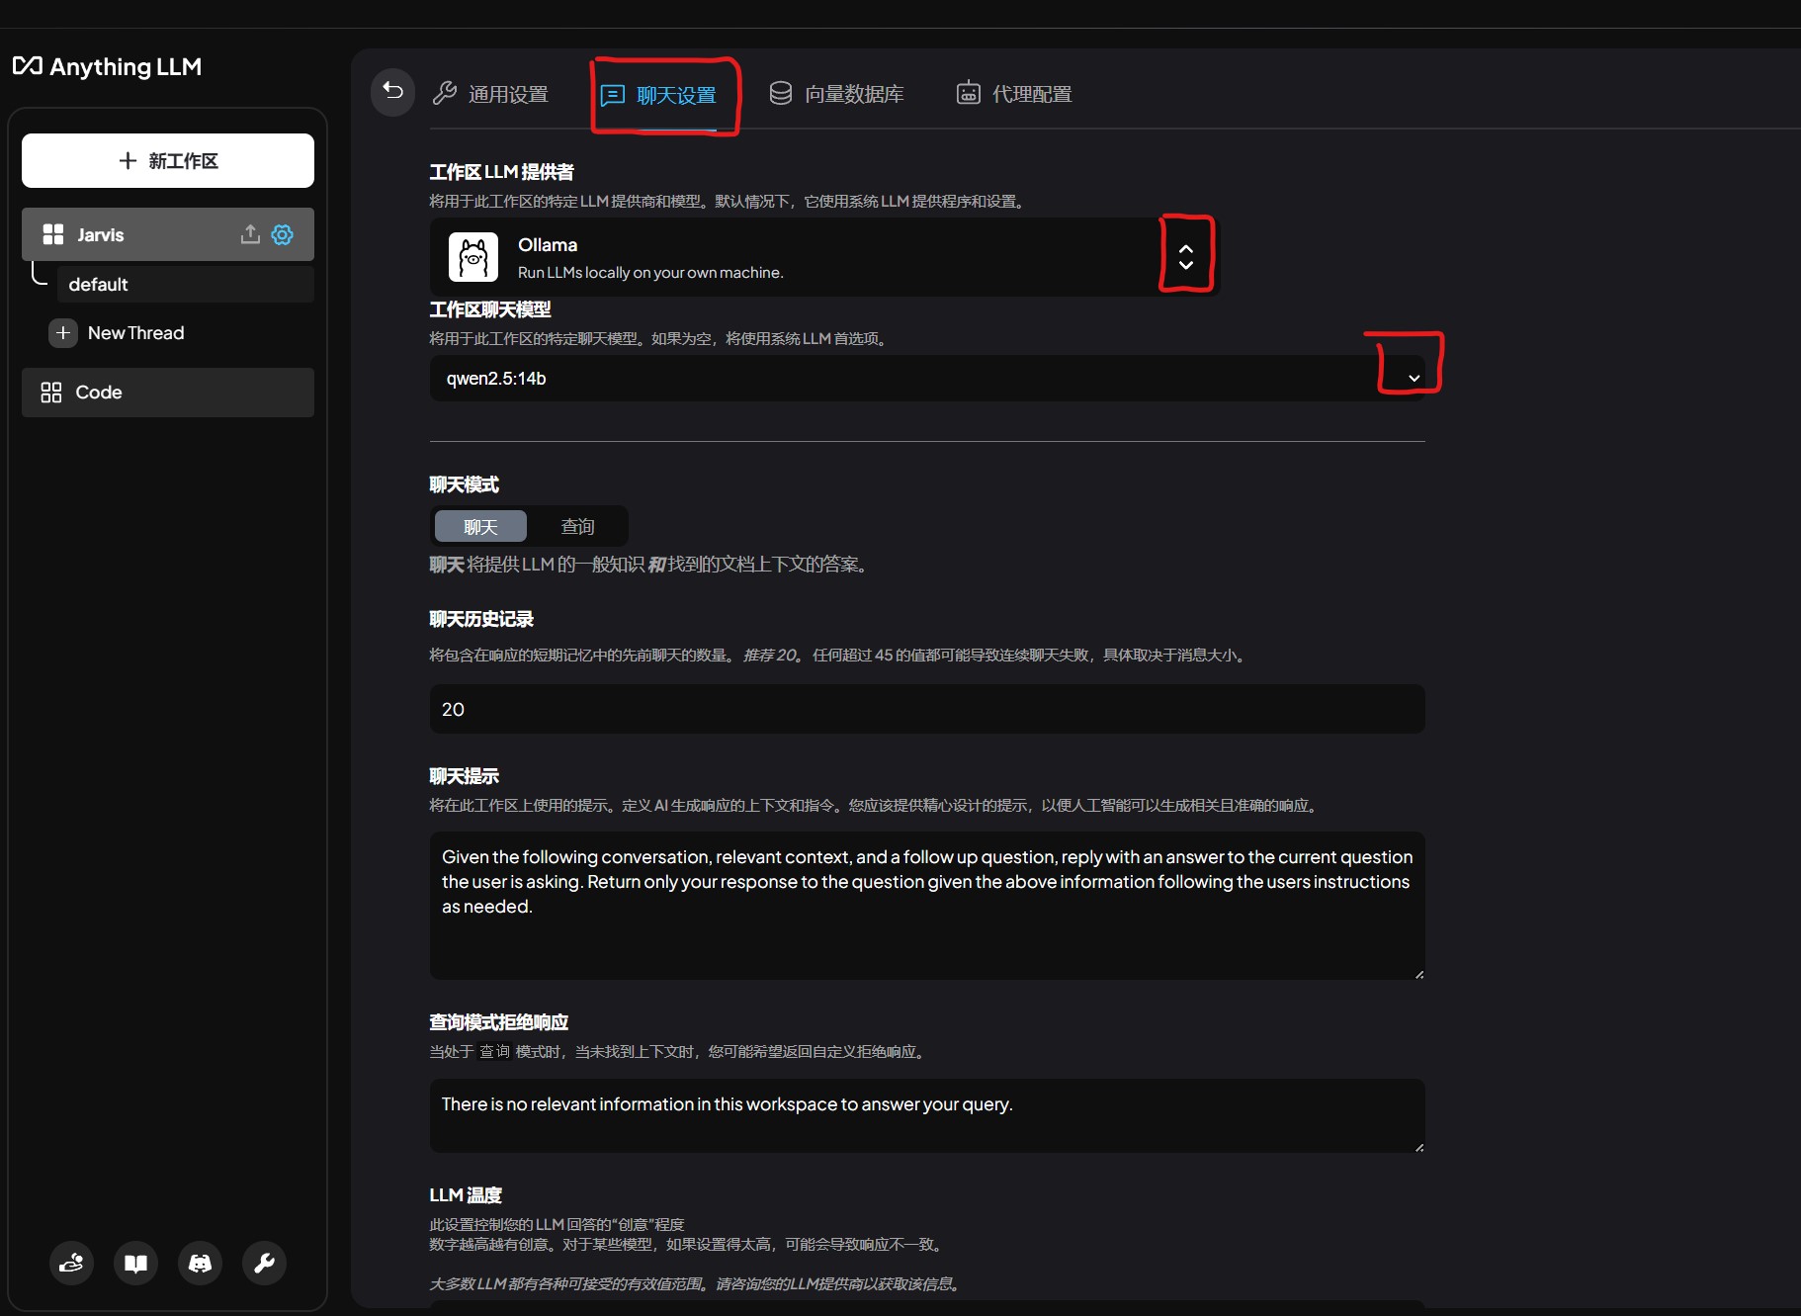Open the 通用设置 tab
Screen dimensions: 1801x1316
[491, 94]
